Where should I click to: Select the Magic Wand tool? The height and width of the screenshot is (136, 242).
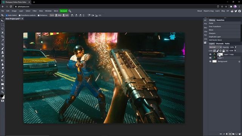(x=2, y=33)
